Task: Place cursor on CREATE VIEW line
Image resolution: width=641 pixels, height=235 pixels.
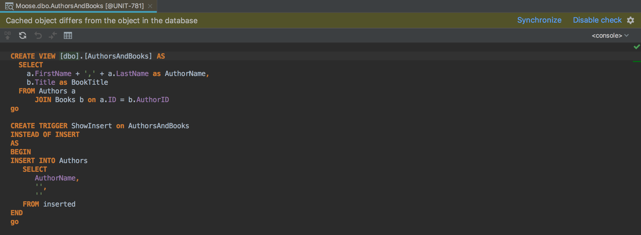Action: pos(88,56)
